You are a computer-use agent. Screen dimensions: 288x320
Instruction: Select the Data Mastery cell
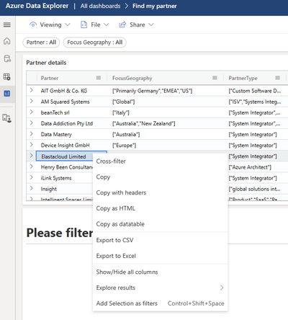(x=71, y=134)
